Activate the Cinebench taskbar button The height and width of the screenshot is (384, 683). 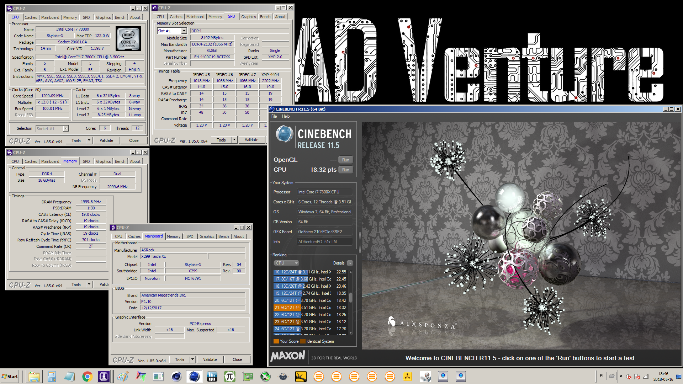[x=194, y=376]
